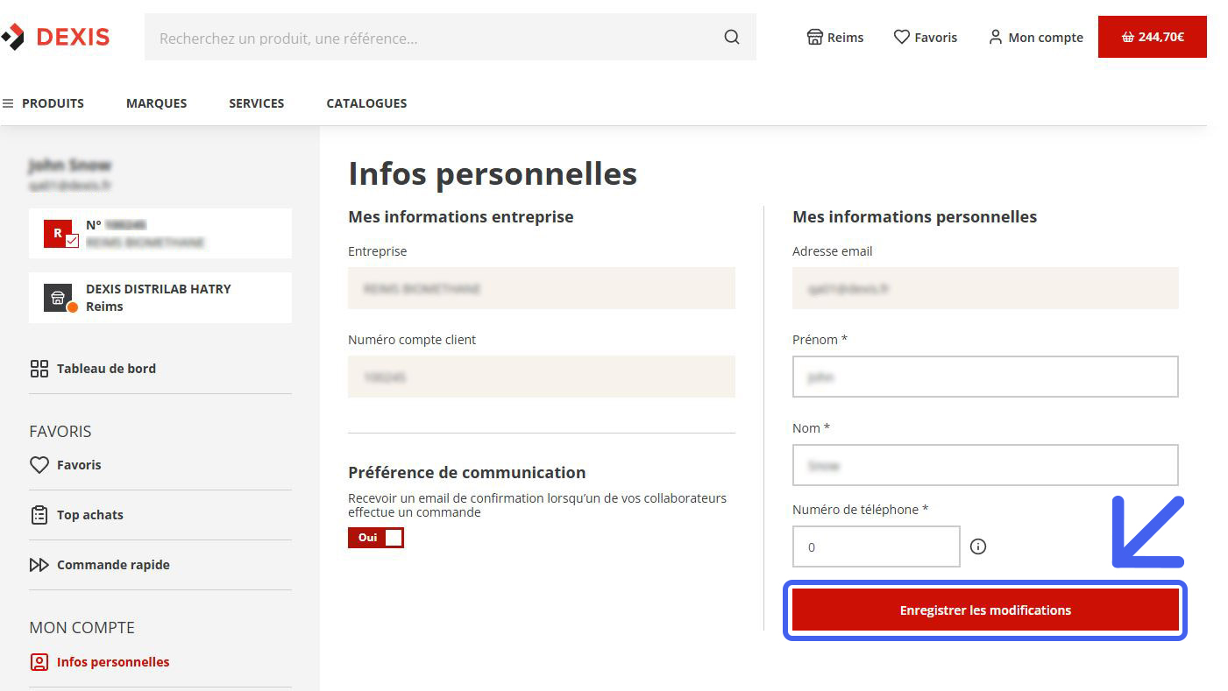The image size is (1228, 691).
Task: Open the PRODUITS hamburger menu
Action: point(44,103)
